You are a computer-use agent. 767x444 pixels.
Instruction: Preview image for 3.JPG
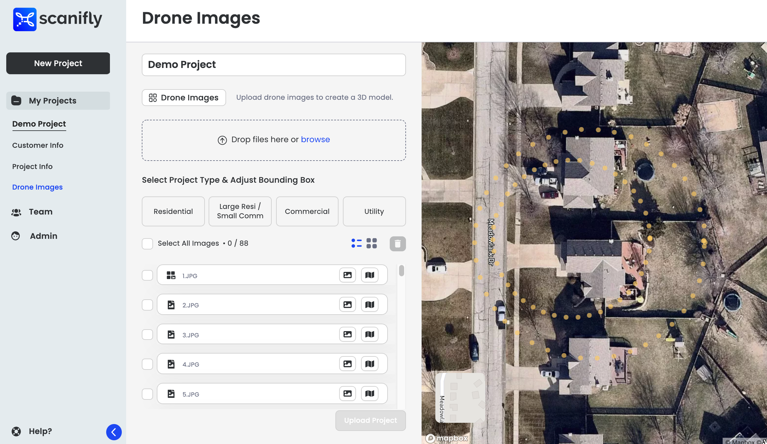click(348, 334)
